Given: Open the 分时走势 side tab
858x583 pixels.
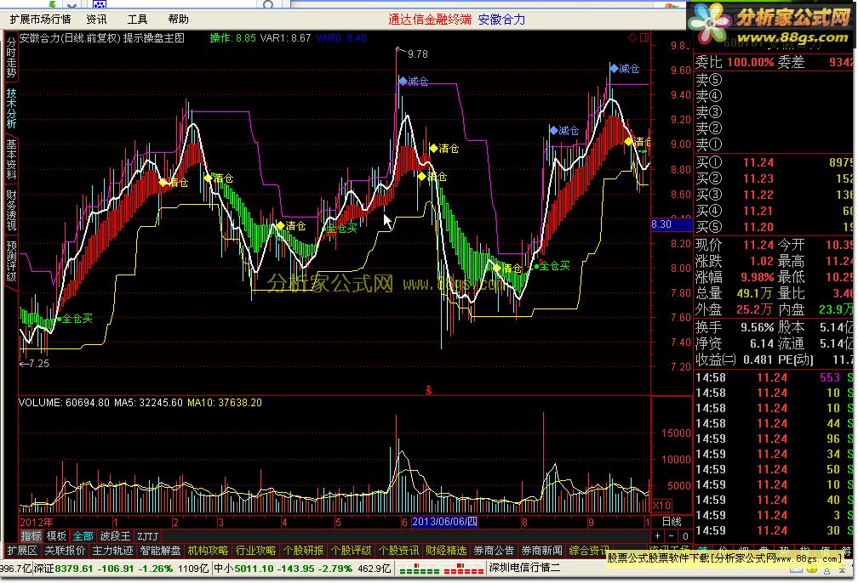Looking at the screenshot, I should 11,57.
